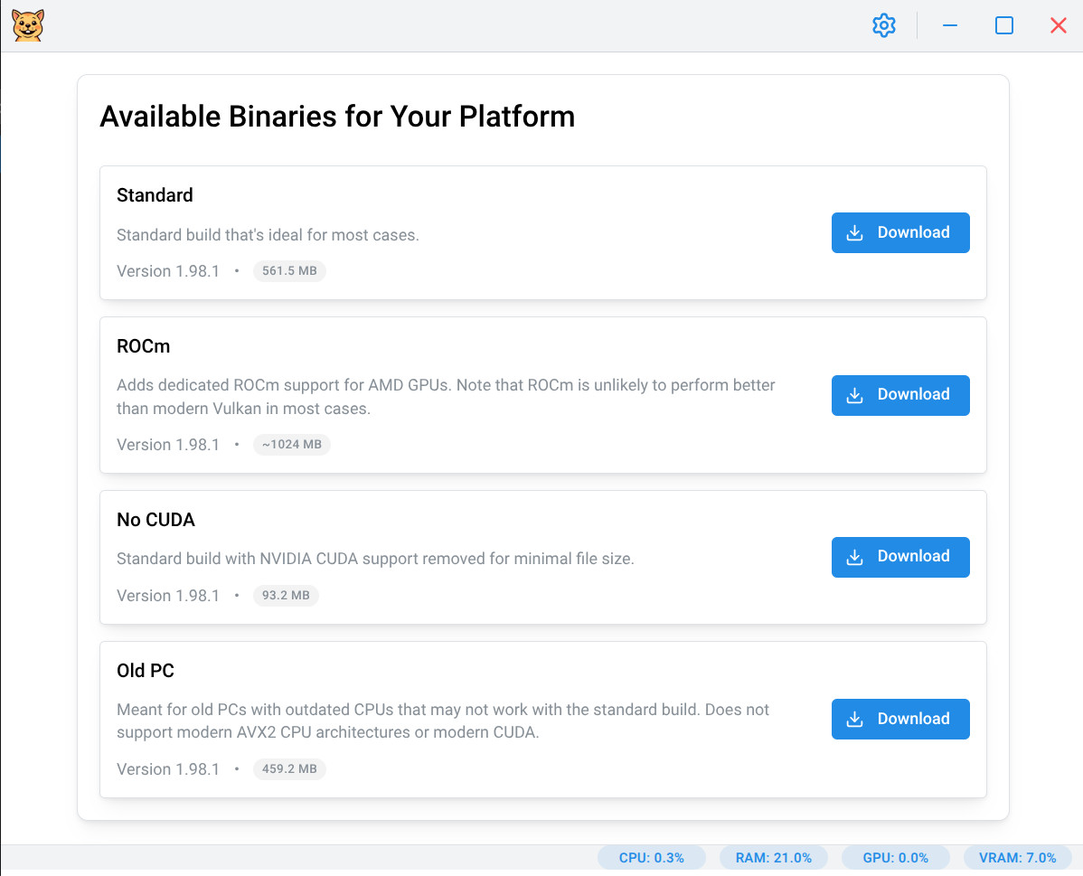
Task: Select the Standard card title
Action: (x=155, y=195)
